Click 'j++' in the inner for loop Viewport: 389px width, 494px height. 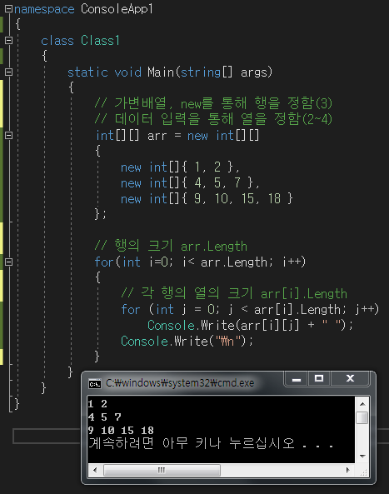click(x=365, y=309)
